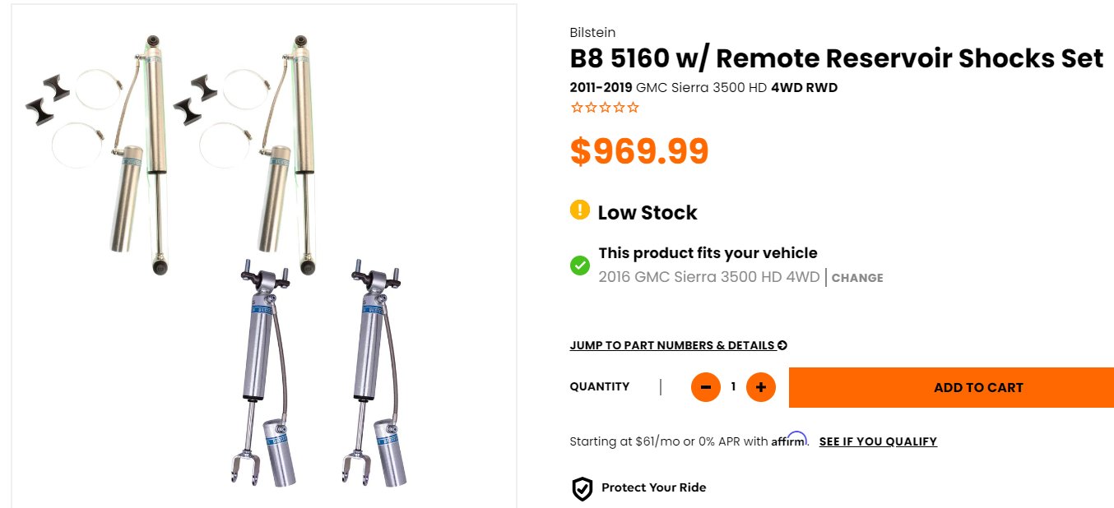The width and height of the screenshot is (1114, 508).
Task: Open the product image of shocks
Action: point(264,256)
